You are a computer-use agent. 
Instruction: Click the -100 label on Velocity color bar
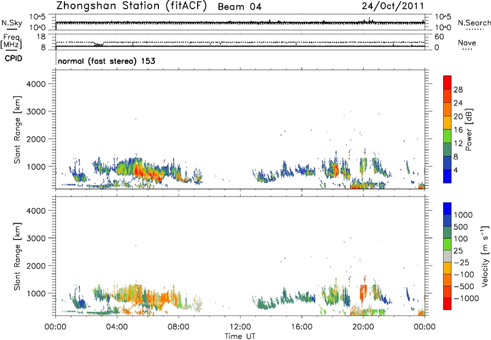[463, 274]
